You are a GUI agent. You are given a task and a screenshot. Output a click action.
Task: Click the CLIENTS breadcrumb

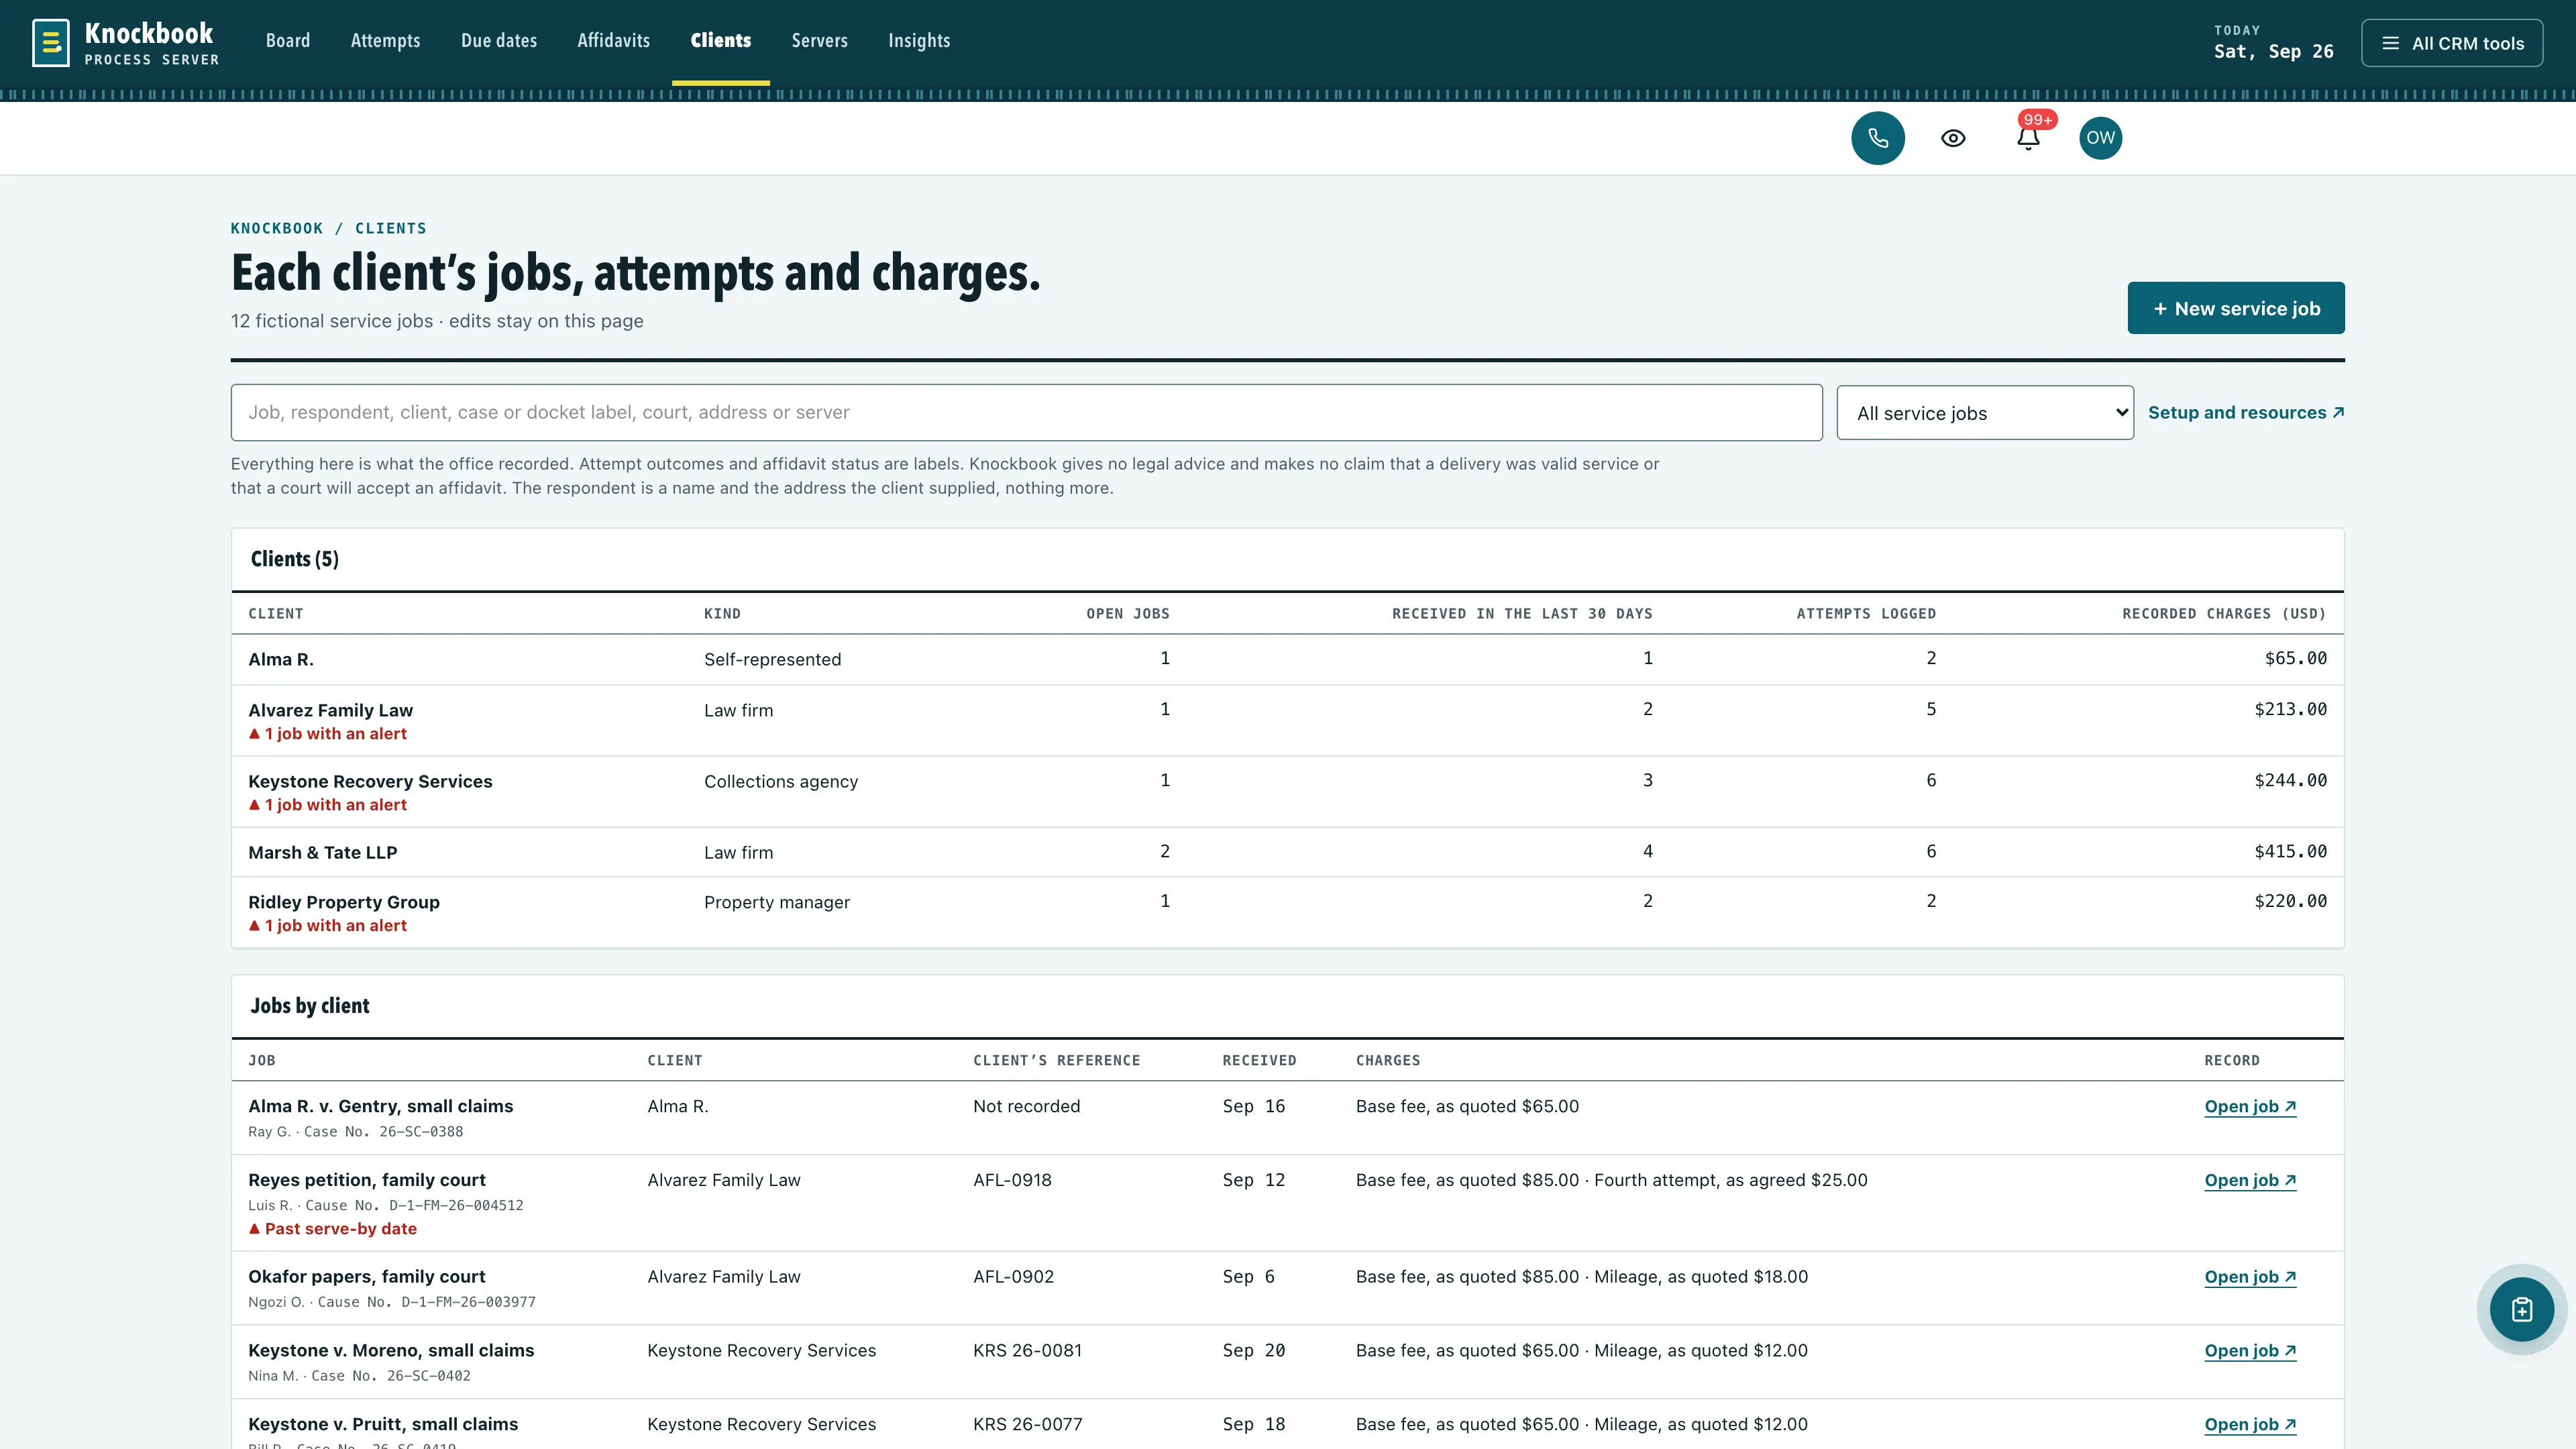pyautogui.click(x=391, y=228)
